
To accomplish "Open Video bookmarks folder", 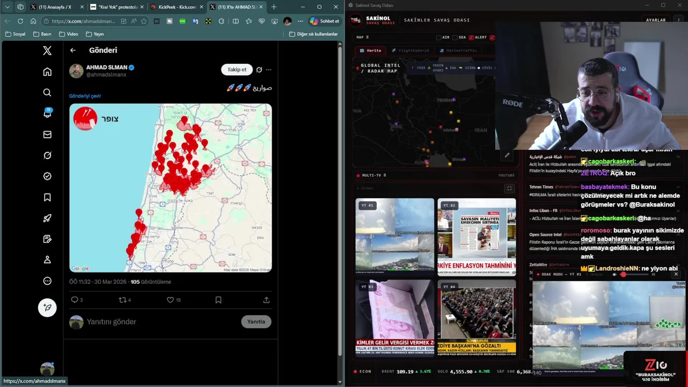I will (x=68, y=34).
